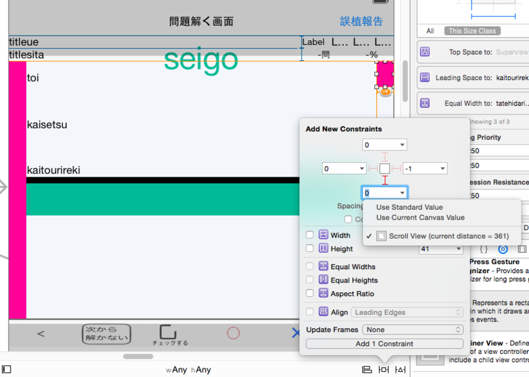
Task: Click the Leading Space constraint icon
Action: click(x=425, y=77)
